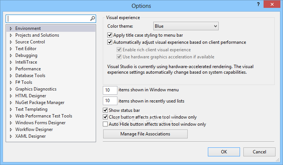
Task: Click the dialog resize grip corner
Action: pyautogui.click(x=278, y=160)
